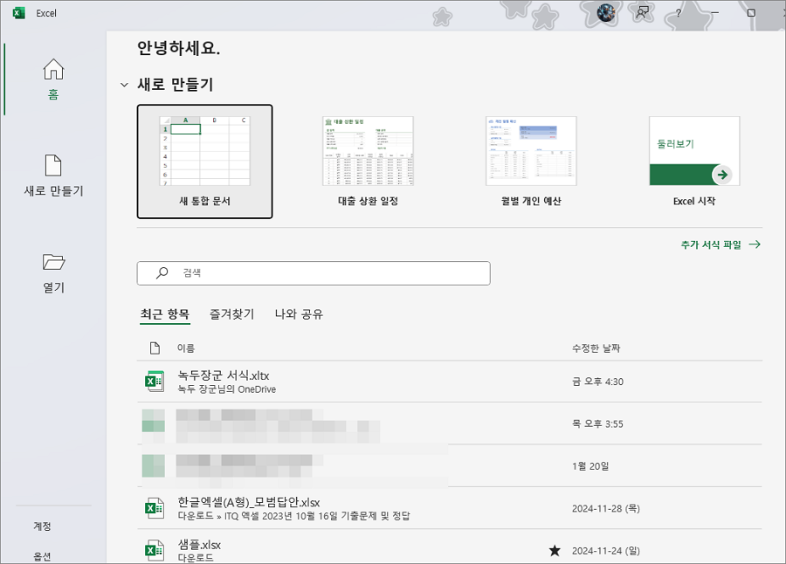Viewport: 786px width, 564px height.
Task: Create a 새 통합 문서 blank workbook
Action: pyautogui.click(x=204, y=162)
